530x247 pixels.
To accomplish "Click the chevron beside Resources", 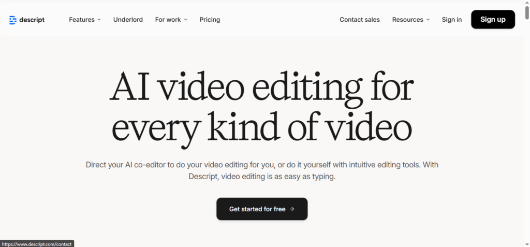I will [x=428, y=20].
